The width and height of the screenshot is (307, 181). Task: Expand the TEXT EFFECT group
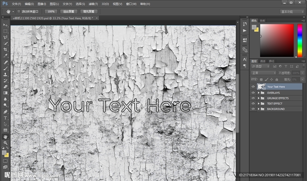tap(259, 103)
